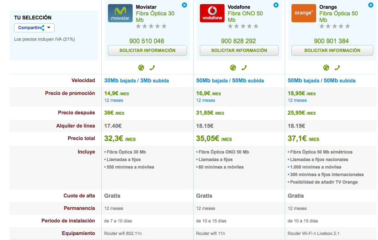This screenshot has height=240, width=378.
Task: Click Movistar phone number 900 510 046
Action: point(146,41)
